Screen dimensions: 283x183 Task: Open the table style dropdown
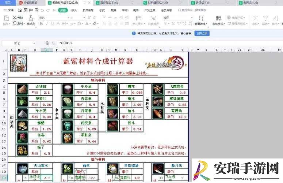(236, 18)
